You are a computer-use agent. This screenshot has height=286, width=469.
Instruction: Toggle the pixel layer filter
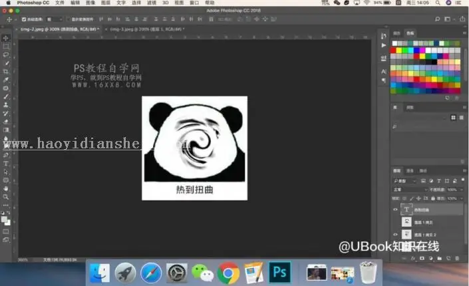point(423,181)
